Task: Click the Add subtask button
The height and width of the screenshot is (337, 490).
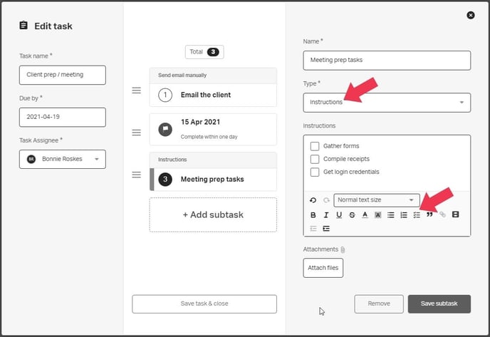Action: (213, 214)
